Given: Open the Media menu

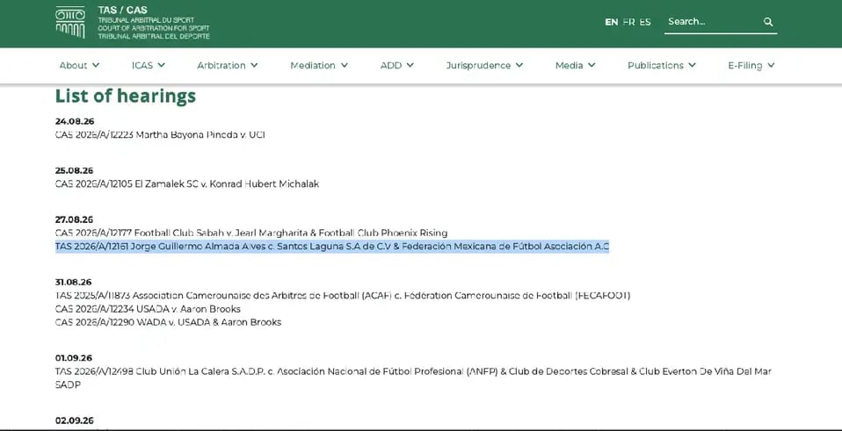Looking at the screenshot, I should coord(575,66).
